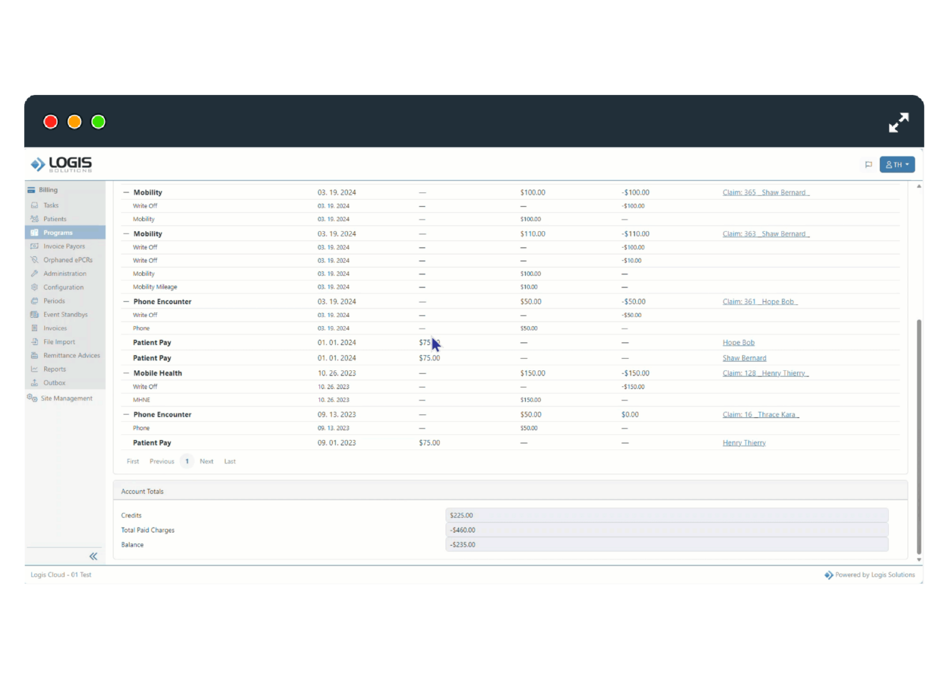Open the TH user account menu

897,164
